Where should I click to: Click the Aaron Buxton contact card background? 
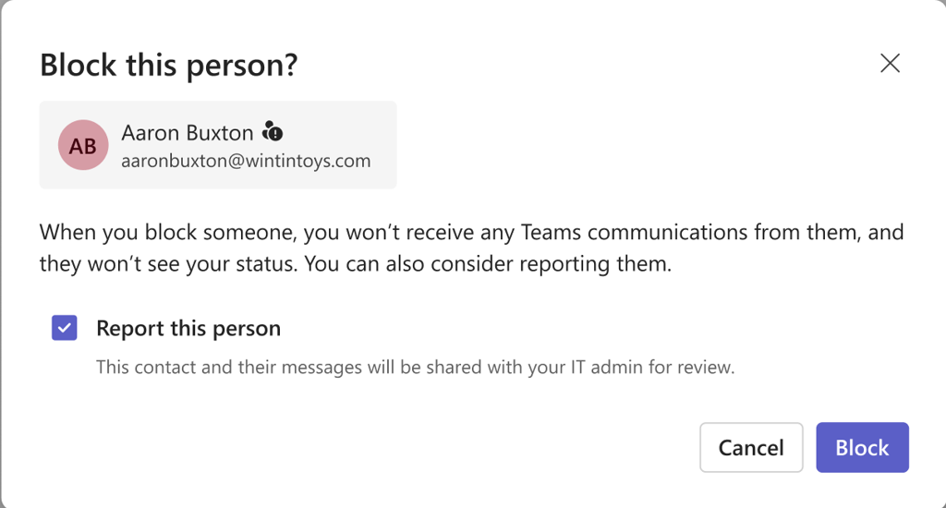pos(218,145)
